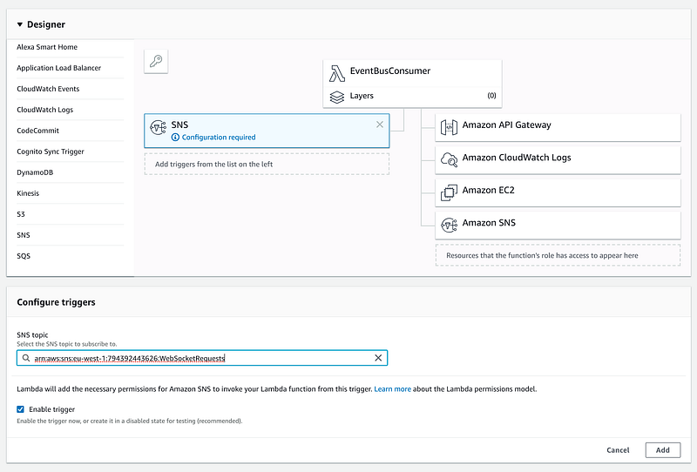The width and height of the screenshot is (697, 472).
Task: Click the Configuration required info icon
Action: point(175,138)
